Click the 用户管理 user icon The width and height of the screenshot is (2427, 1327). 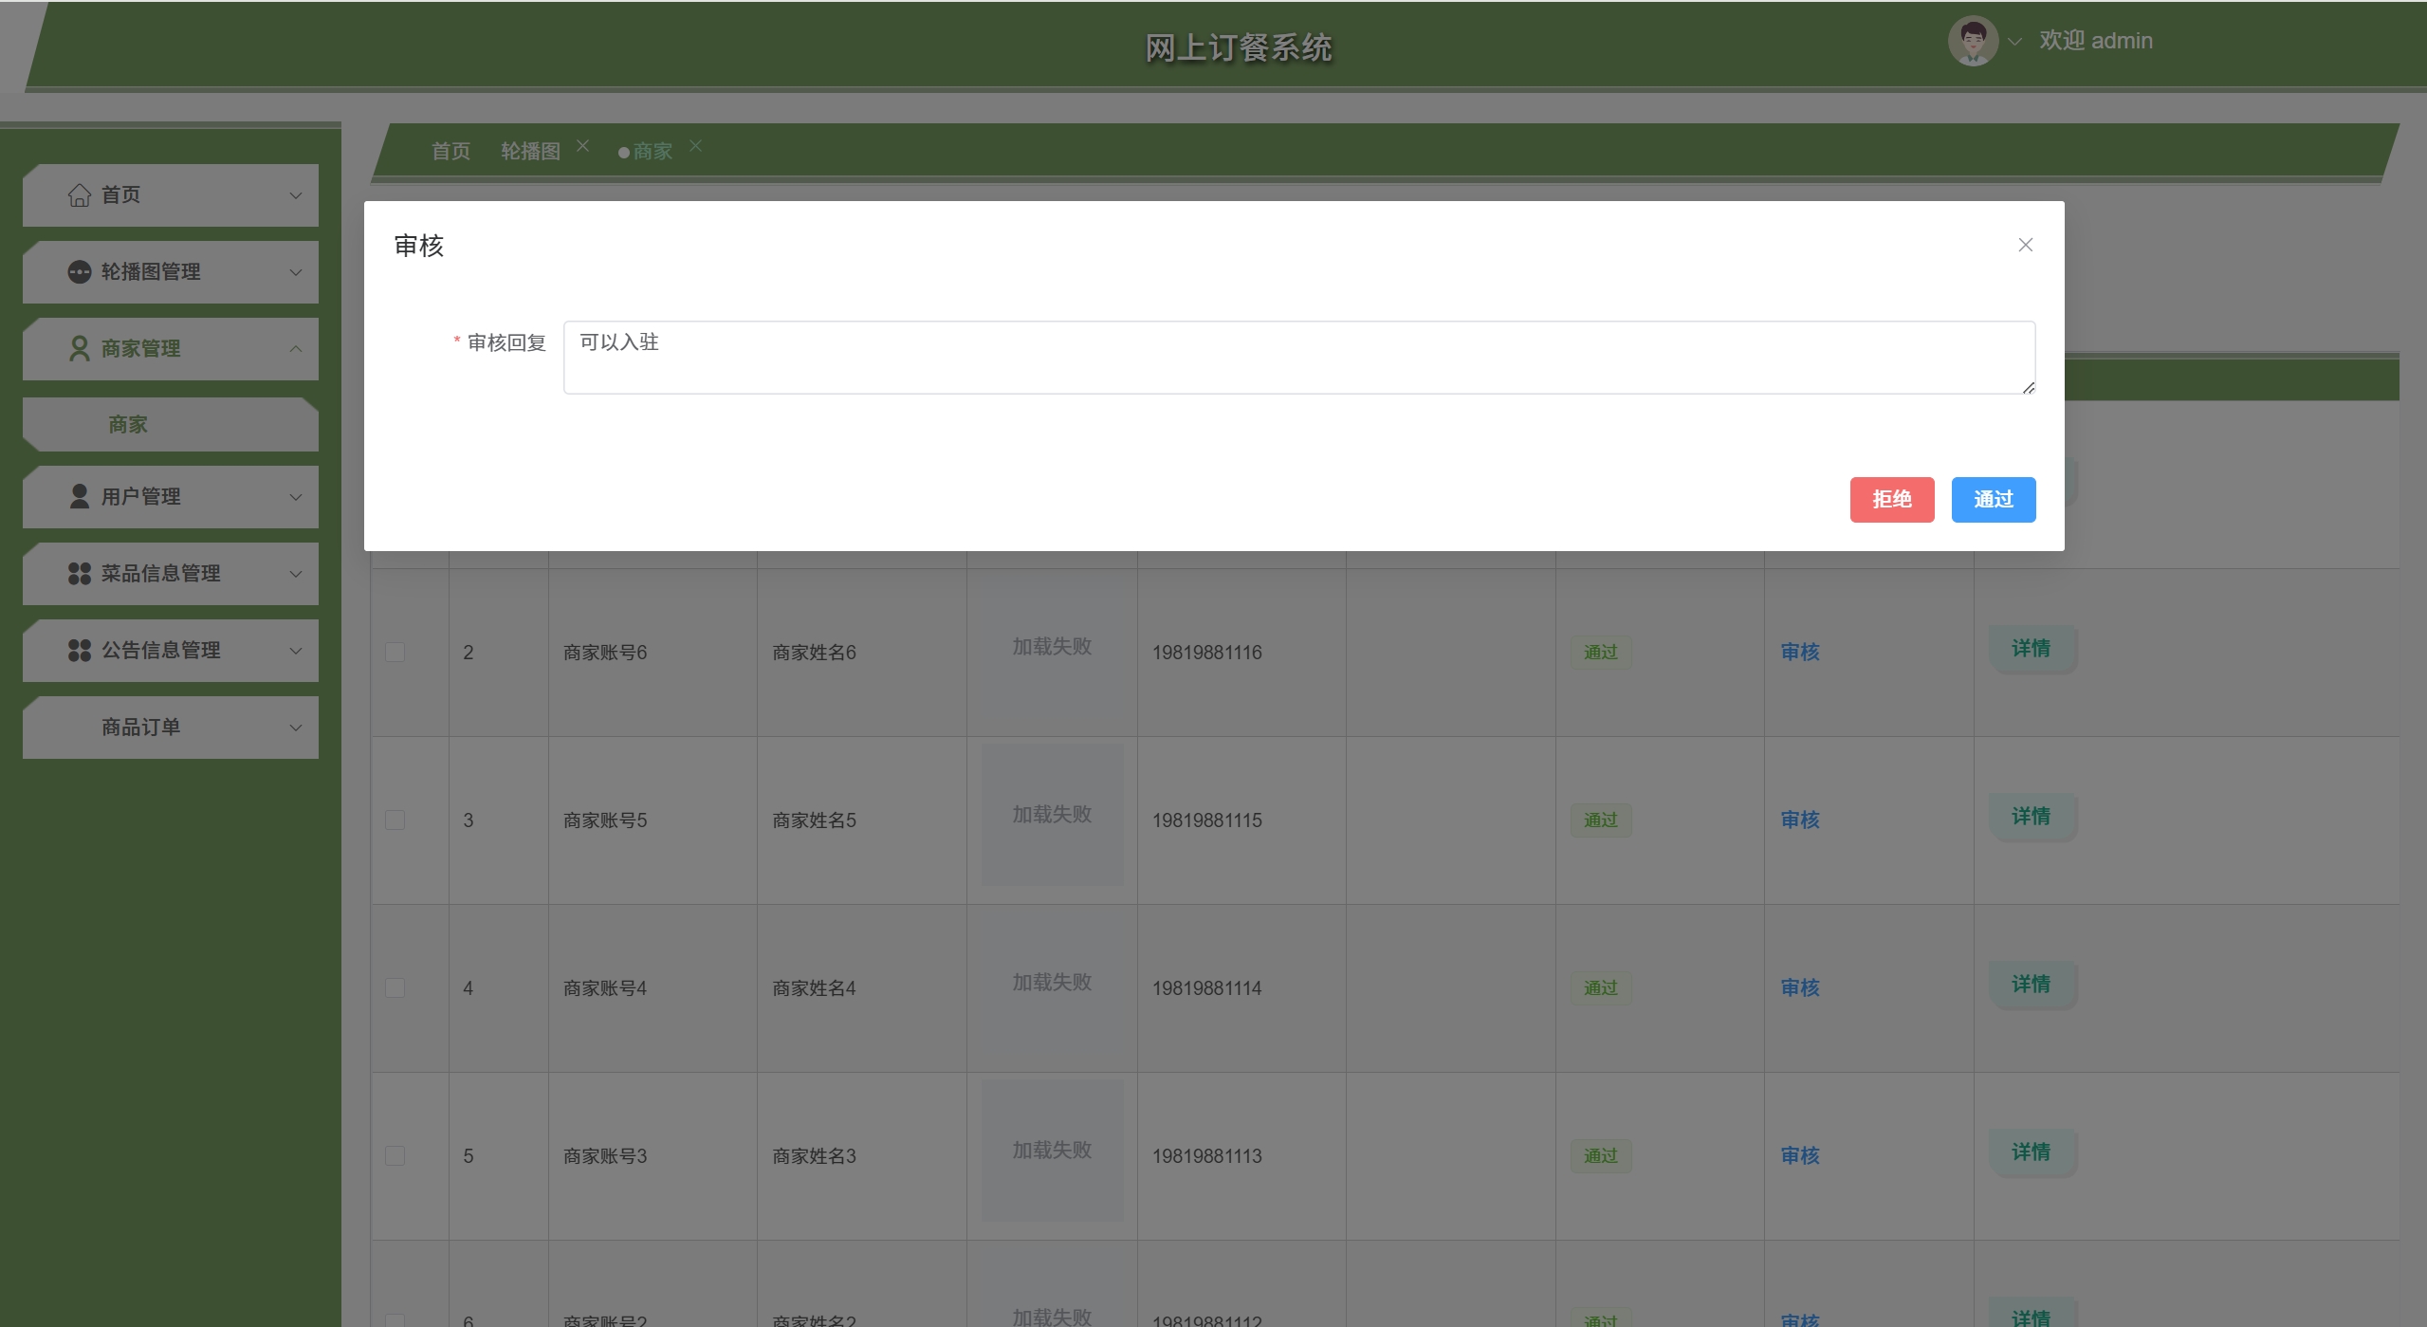click(x=80, y=497)
